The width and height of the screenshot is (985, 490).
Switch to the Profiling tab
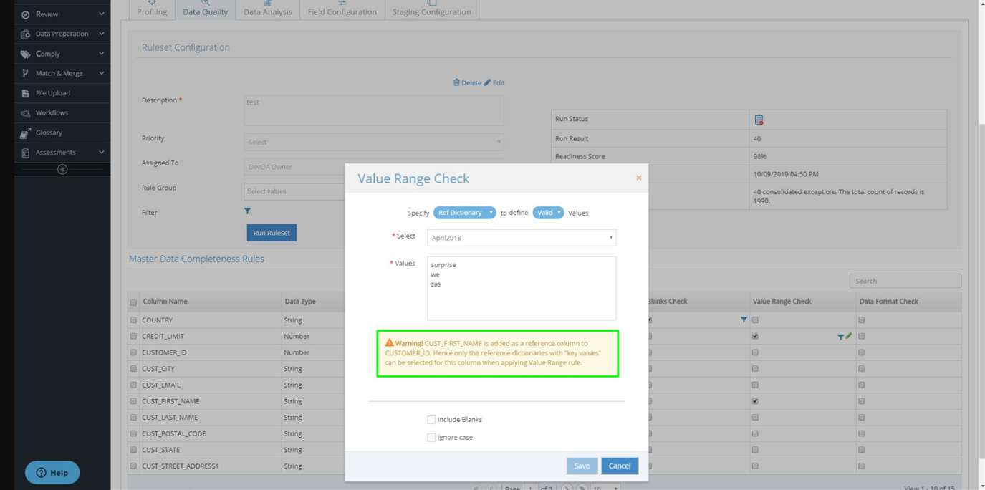152,9
